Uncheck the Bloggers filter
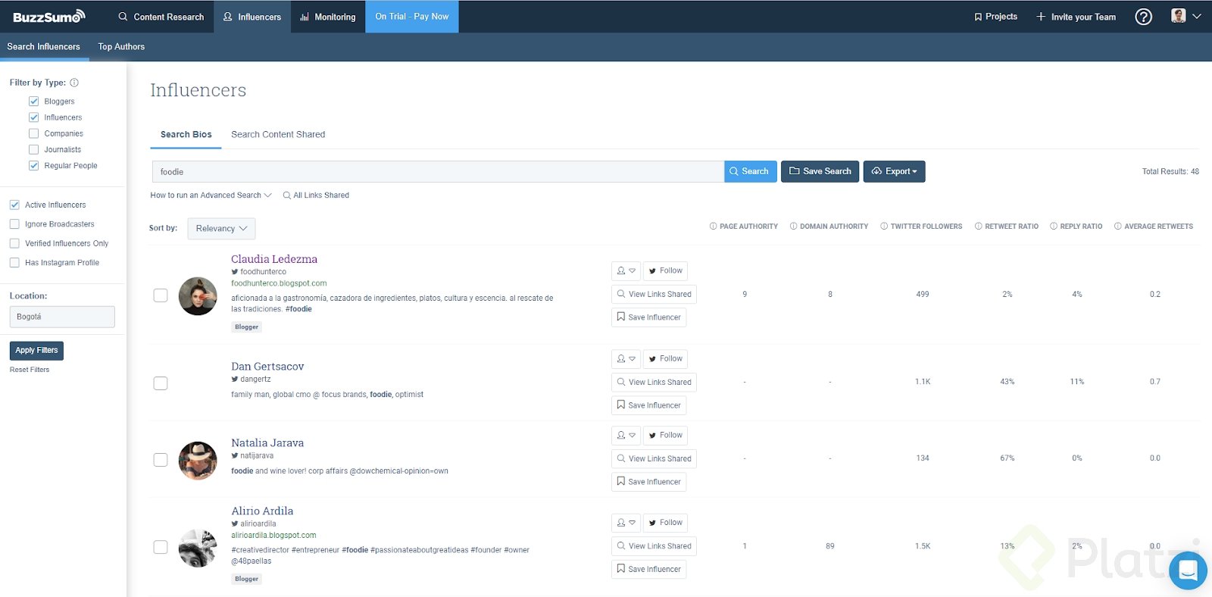The image size is (1212, 597). 33,102
